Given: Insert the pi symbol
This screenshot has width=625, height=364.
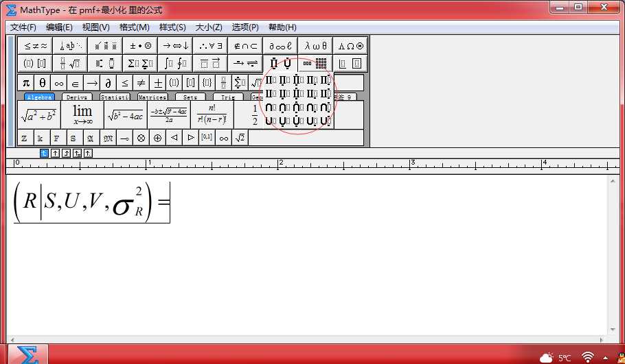Looking at the screenshot, I should click(26, 83).
